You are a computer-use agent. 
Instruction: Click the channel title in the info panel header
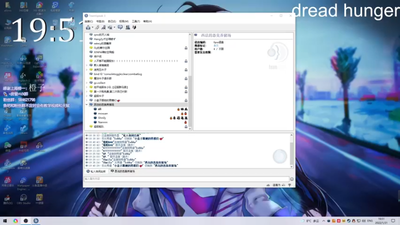pyautogui.click(x=216, y=35)
